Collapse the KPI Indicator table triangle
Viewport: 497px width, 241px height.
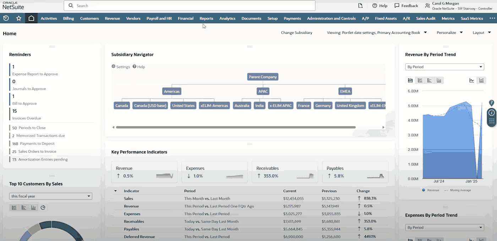pyautogui.click(x=115, y=191)
